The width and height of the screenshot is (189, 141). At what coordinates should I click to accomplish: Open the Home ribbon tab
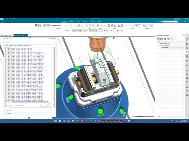pos(64,21)
